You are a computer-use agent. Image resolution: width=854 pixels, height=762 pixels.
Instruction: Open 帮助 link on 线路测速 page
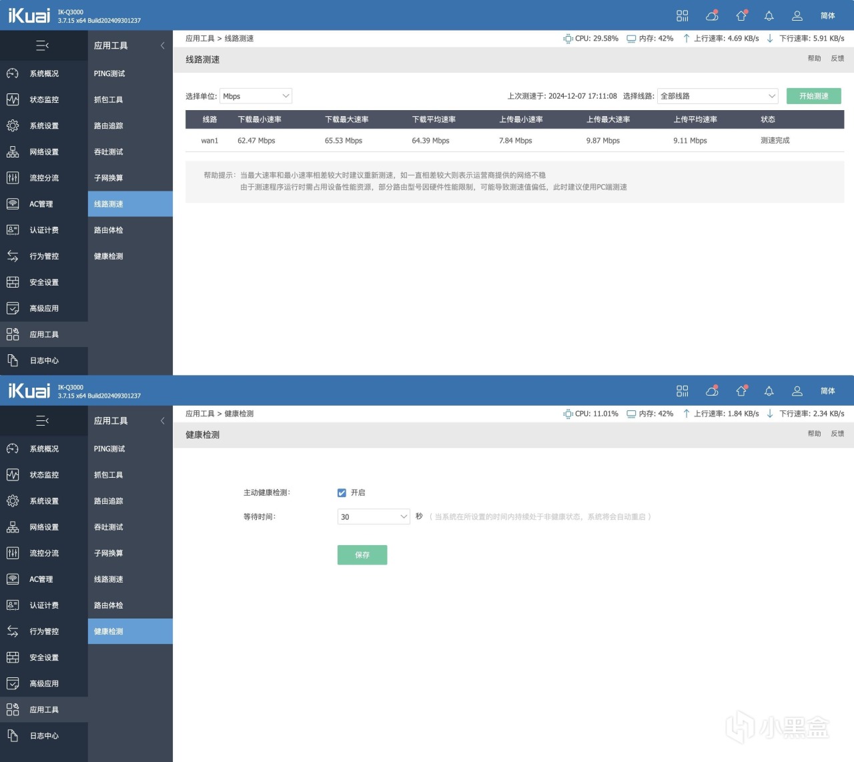point(814,59)
